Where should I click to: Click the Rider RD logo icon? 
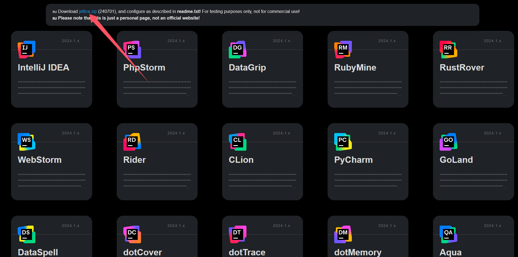132,142
